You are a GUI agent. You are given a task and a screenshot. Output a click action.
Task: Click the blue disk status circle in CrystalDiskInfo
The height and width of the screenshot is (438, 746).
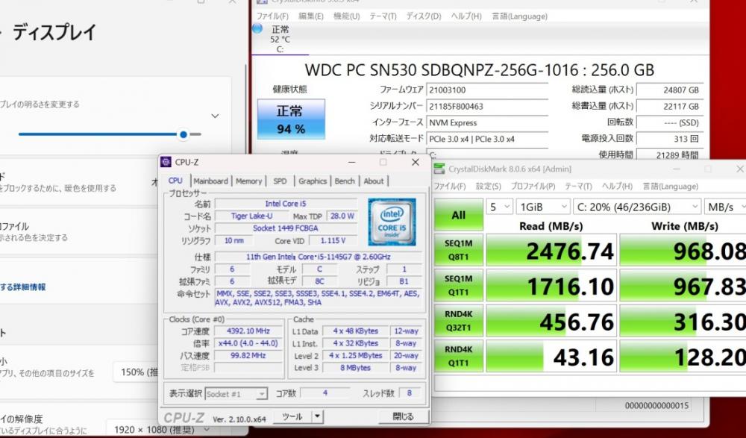pyautogui.click(x=257, y=28)
